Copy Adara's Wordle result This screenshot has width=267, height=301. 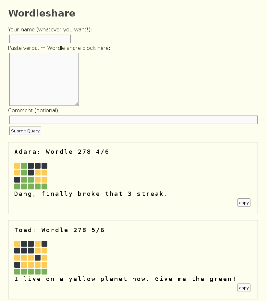click(x=244, y=203)
